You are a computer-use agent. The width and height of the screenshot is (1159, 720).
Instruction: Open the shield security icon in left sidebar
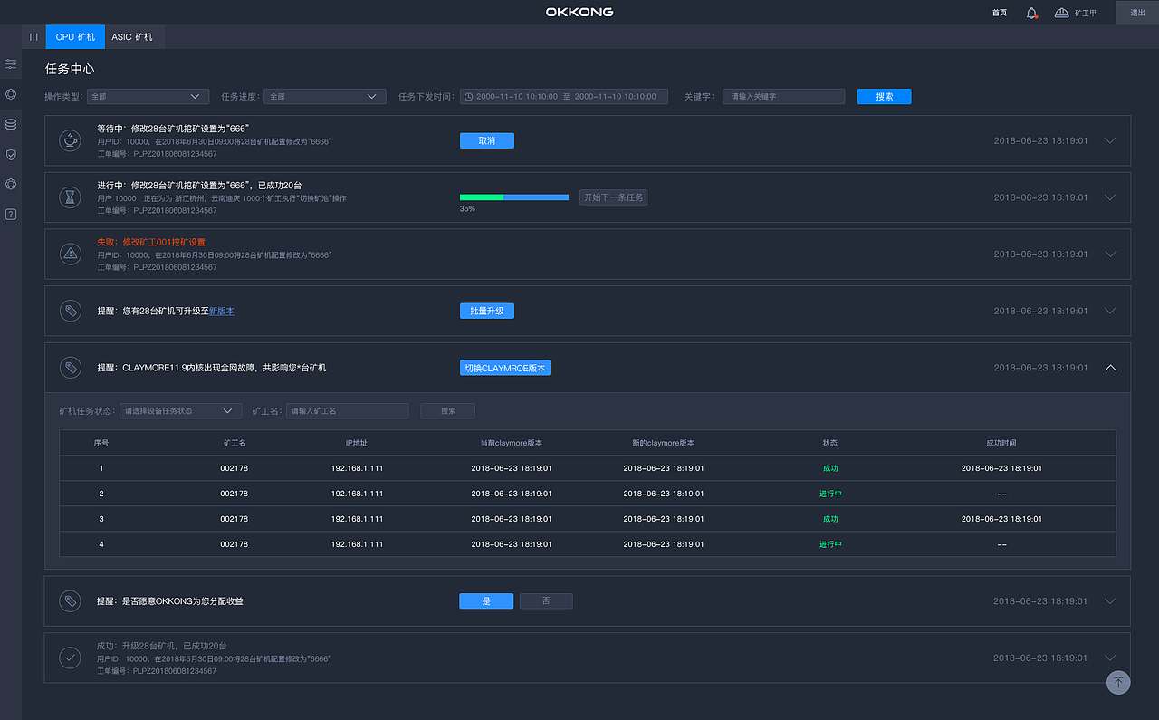tap(11, 154)
